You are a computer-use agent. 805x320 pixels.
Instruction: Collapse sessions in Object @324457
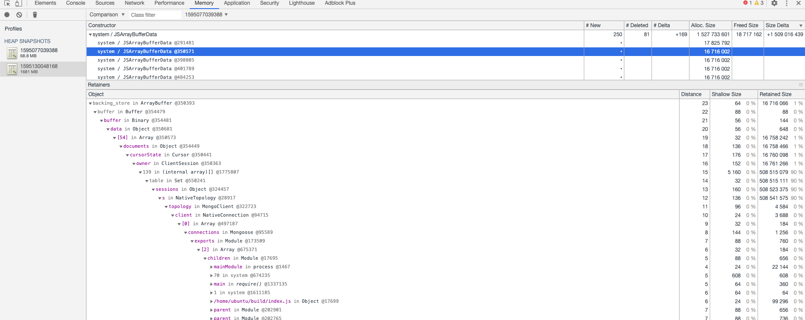pos(153,190)
